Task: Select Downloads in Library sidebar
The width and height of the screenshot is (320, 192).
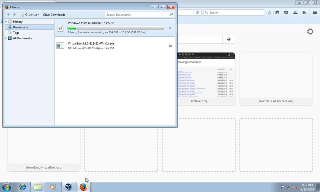Action: (x=29, y=27)
